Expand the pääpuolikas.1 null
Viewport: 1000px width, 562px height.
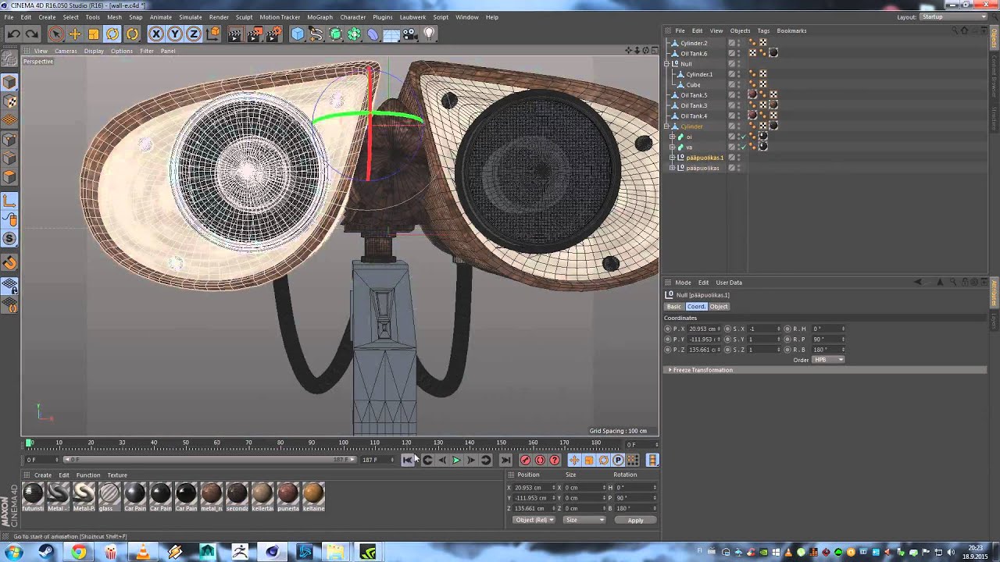(672, 158)
